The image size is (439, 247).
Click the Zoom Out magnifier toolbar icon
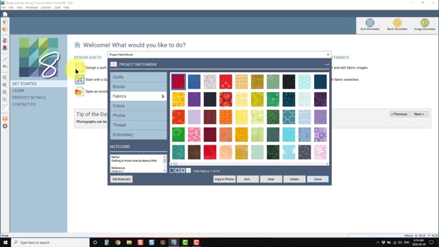[5, 85]
